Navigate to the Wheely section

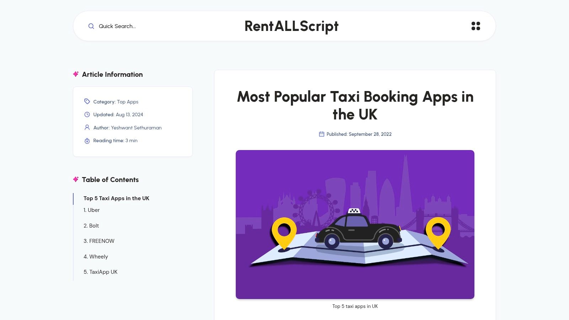click(x=96, y=257)
